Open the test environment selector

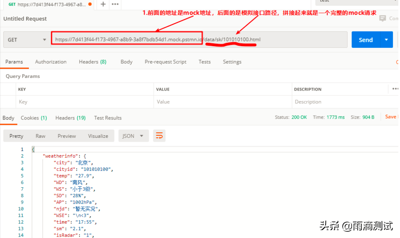tap(356, 1)
